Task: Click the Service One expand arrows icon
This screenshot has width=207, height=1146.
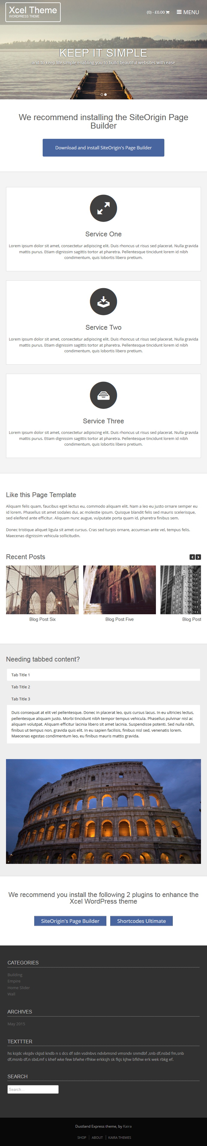Action: [x=103, y=208]
